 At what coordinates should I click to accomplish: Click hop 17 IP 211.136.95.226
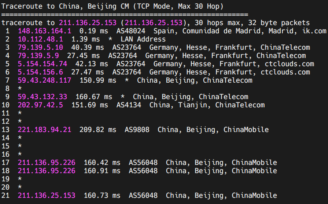[x=47, y=162]
